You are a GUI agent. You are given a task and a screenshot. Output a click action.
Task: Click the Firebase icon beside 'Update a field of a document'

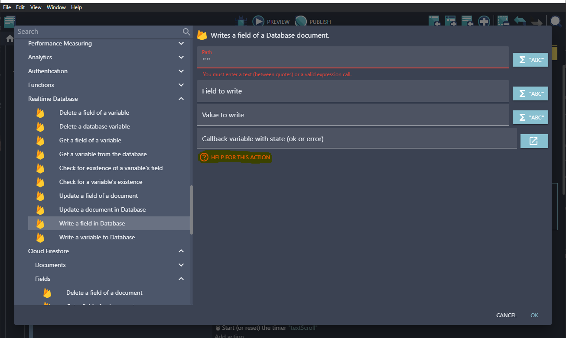pyautogui.click(x=40, y=196)
